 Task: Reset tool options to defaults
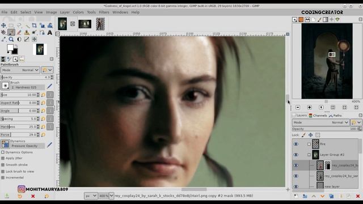click(47, 196)
